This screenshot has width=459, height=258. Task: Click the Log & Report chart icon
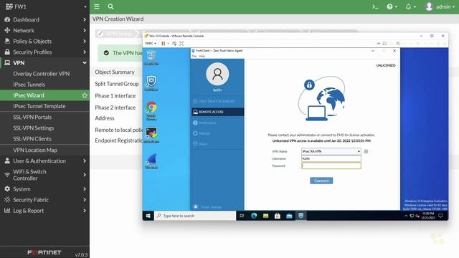coord(7,211)
